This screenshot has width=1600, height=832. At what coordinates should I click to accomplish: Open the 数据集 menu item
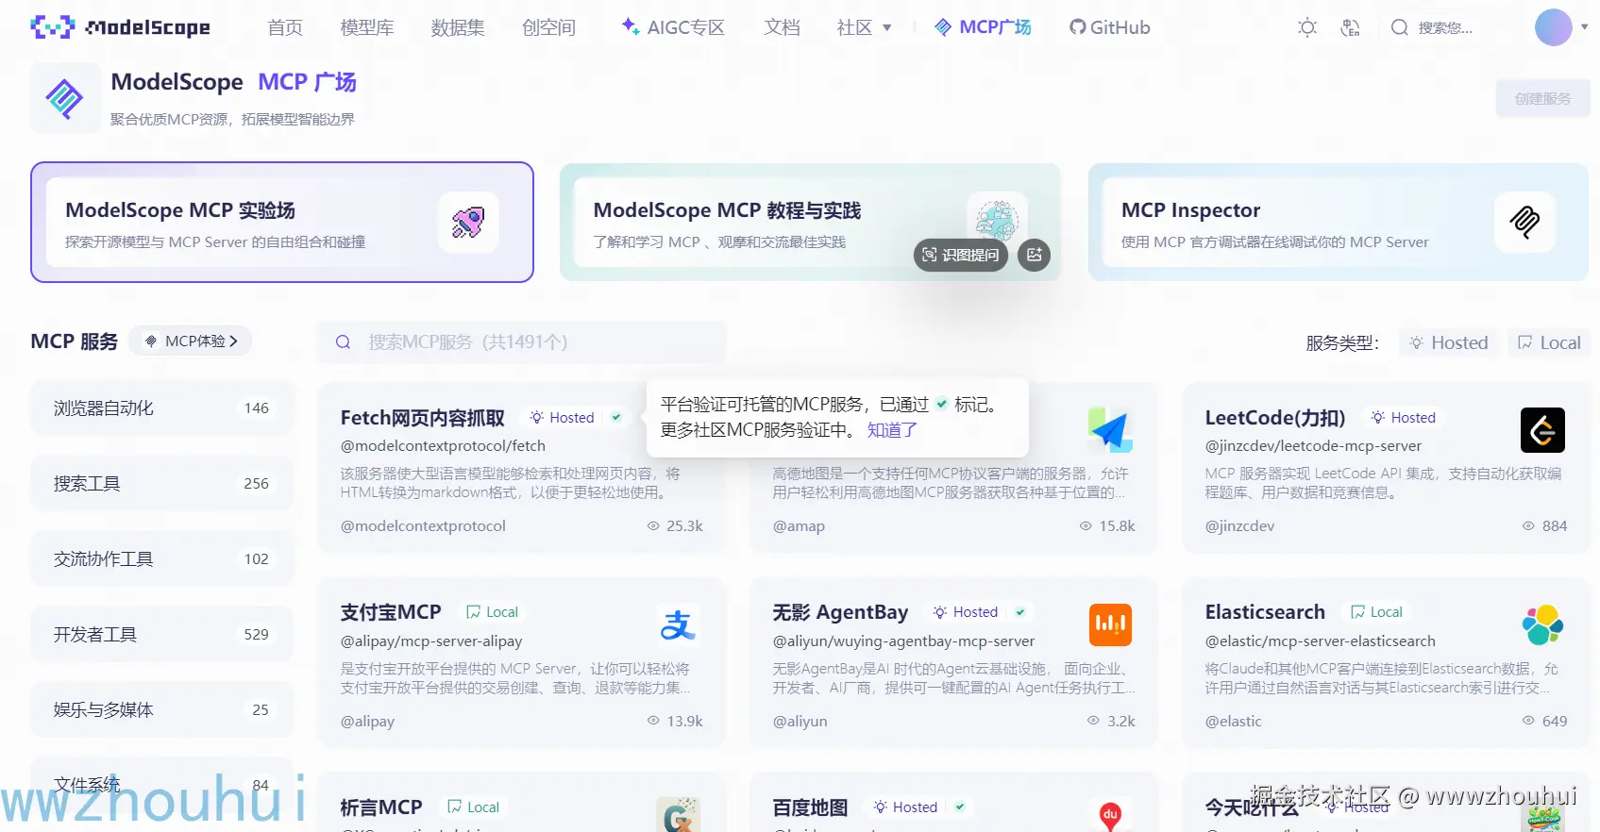(x=458, y=27)
